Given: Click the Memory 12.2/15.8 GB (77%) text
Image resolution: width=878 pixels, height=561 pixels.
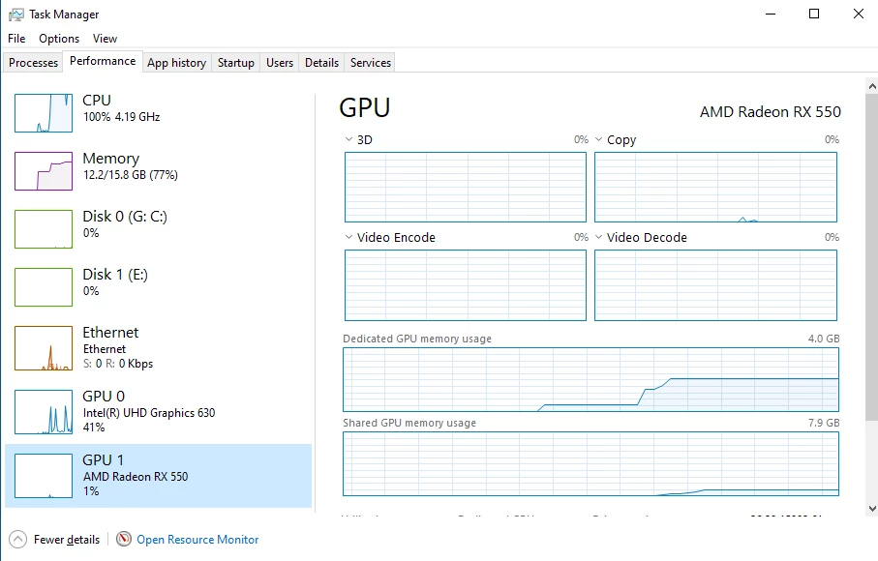Looking at the screenshot, I should coord(131,175).
